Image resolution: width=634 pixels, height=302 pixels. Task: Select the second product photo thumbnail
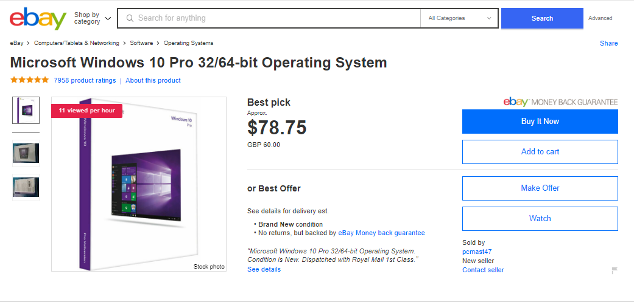point(26,154)
